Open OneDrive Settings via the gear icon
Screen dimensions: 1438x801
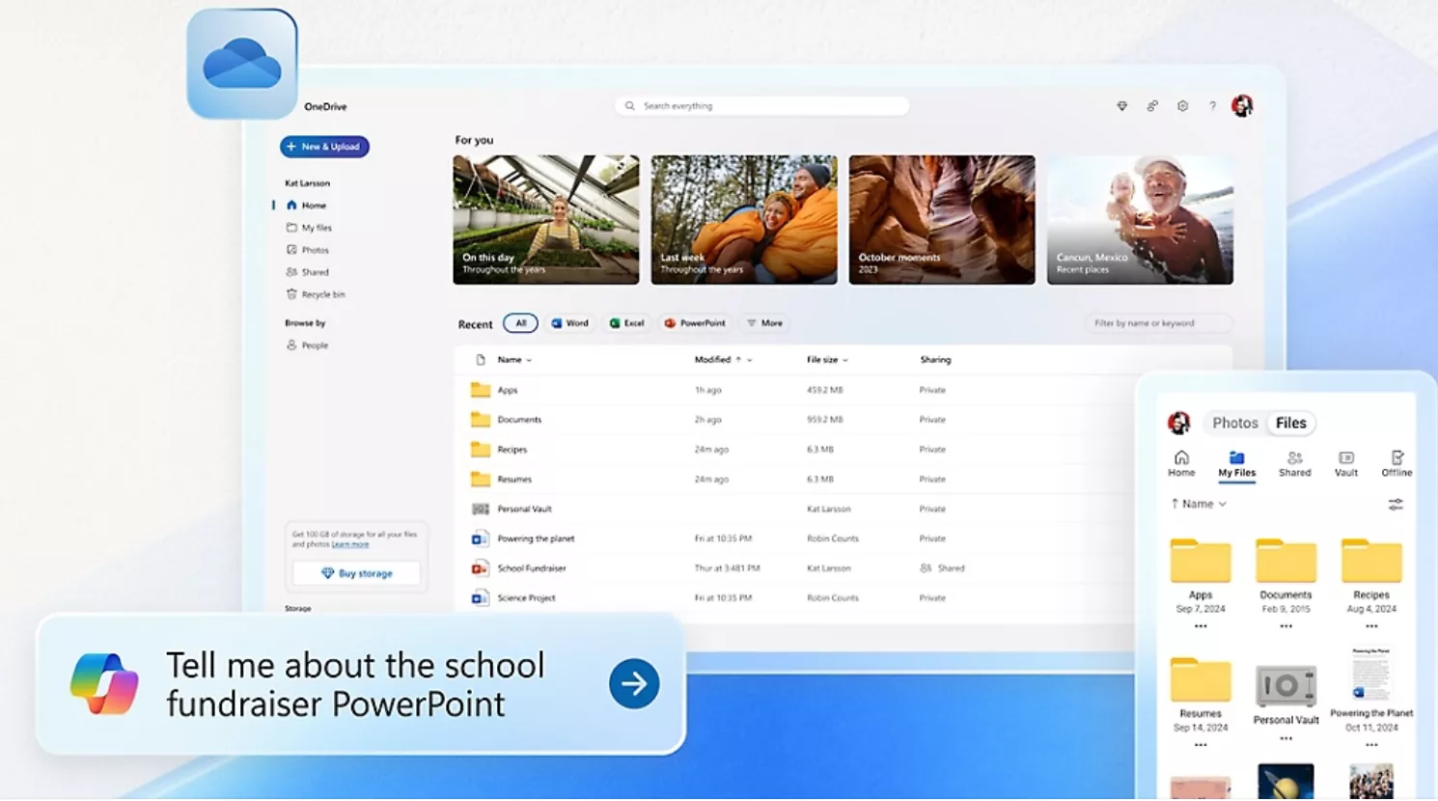coord(1182,106)
